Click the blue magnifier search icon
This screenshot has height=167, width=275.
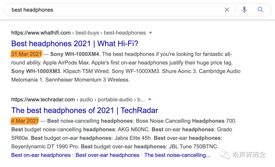point(260,10)
